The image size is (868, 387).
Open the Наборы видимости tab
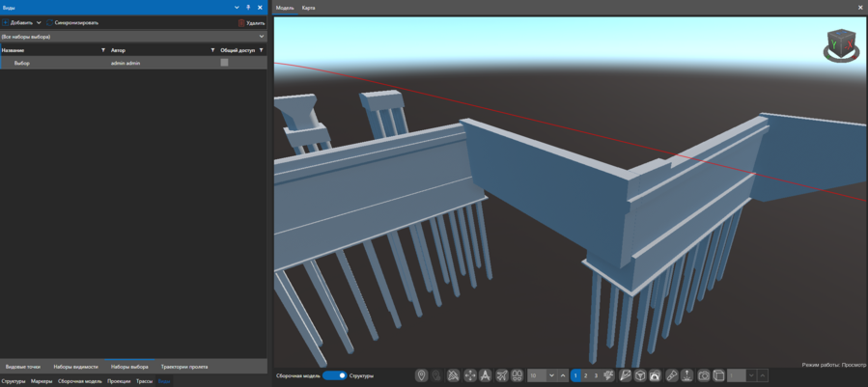[75, 367]
